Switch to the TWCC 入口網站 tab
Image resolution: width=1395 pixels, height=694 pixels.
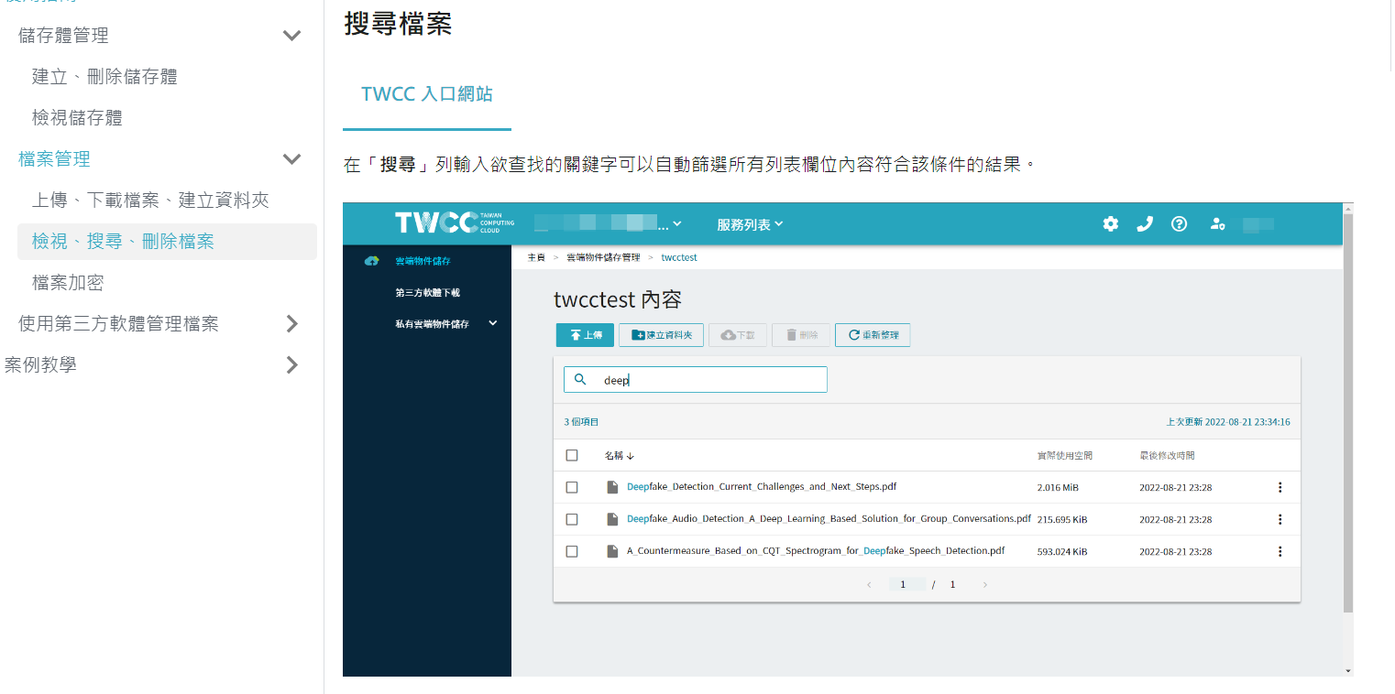tap(425, 93)
